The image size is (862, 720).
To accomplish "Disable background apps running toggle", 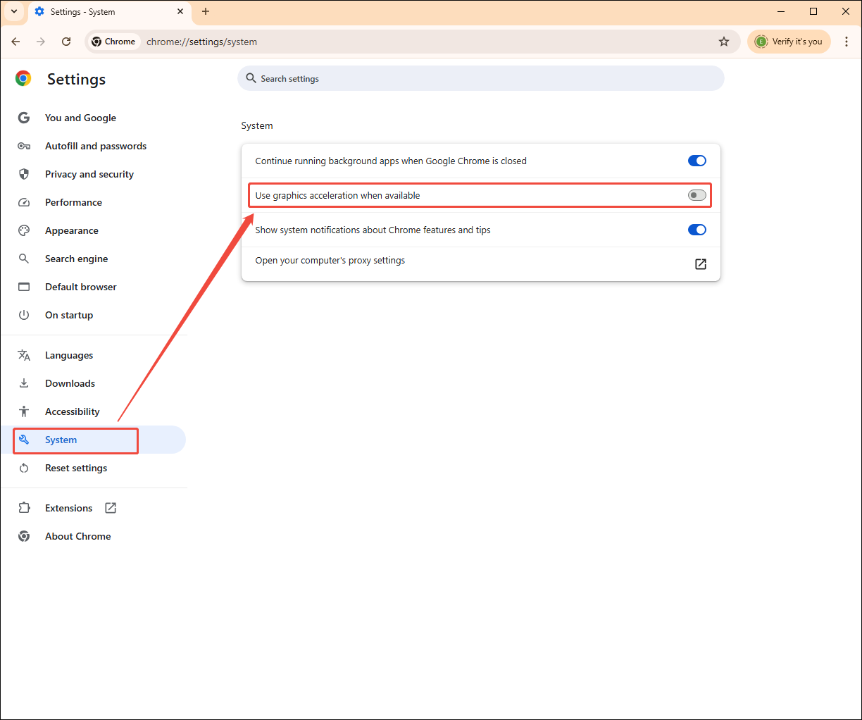I will pos(697,161).
